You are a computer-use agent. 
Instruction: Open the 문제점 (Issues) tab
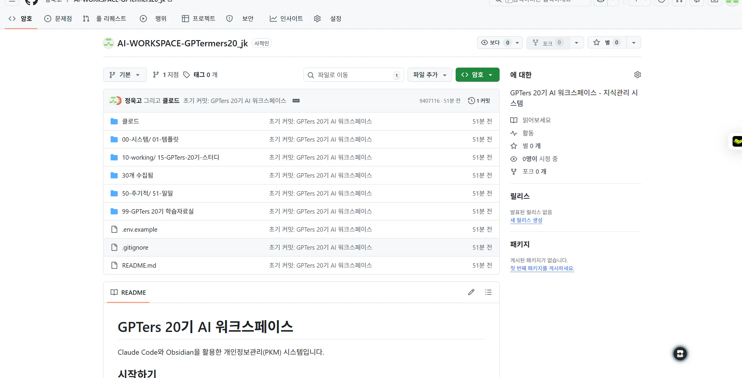58,19
